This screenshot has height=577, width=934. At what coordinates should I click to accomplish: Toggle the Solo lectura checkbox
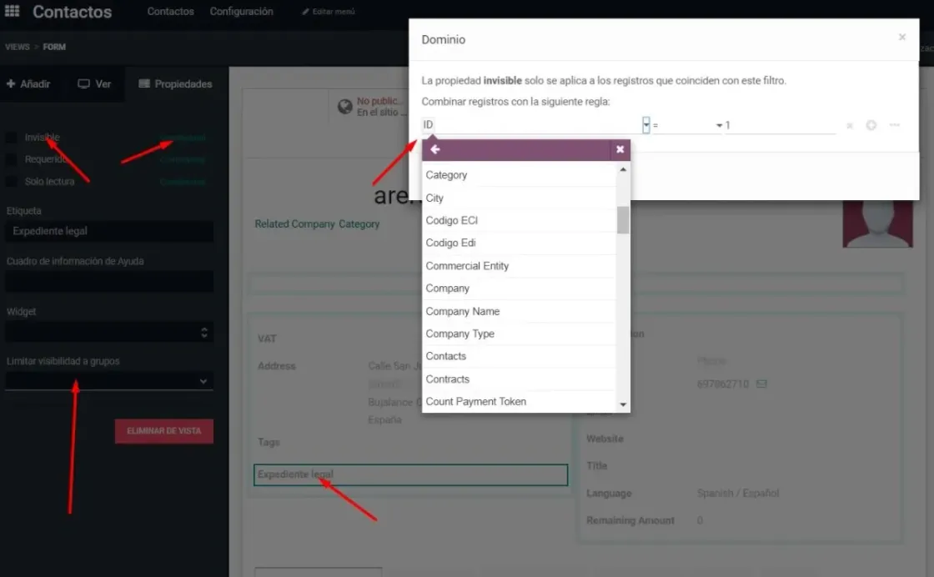tap(11, 182)
